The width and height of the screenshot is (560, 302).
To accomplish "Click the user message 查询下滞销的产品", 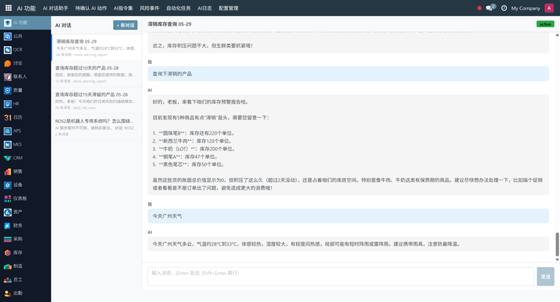I will tap(348, 74).
